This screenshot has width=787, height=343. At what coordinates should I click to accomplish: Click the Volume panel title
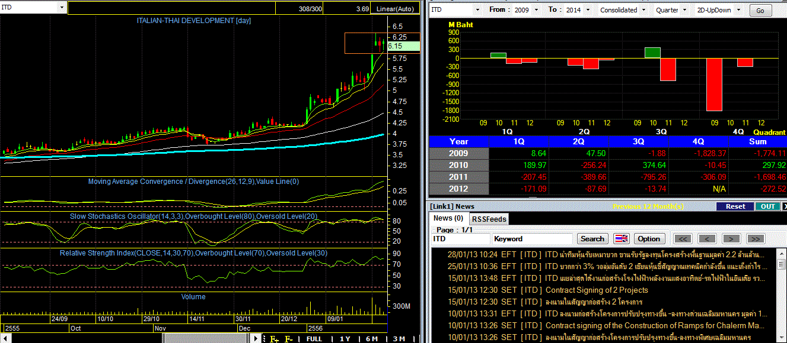click(193, 297)
